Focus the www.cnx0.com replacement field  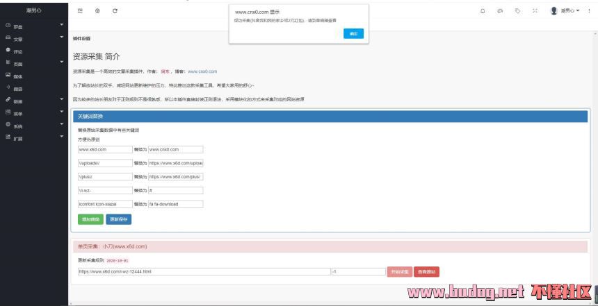click(176, 150)
